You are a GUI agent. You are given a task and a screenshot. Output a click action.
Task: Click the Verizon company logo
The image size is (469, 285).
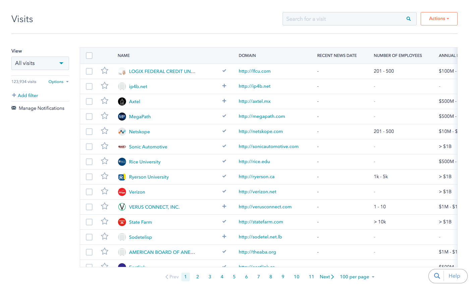[x=122, y=192]
